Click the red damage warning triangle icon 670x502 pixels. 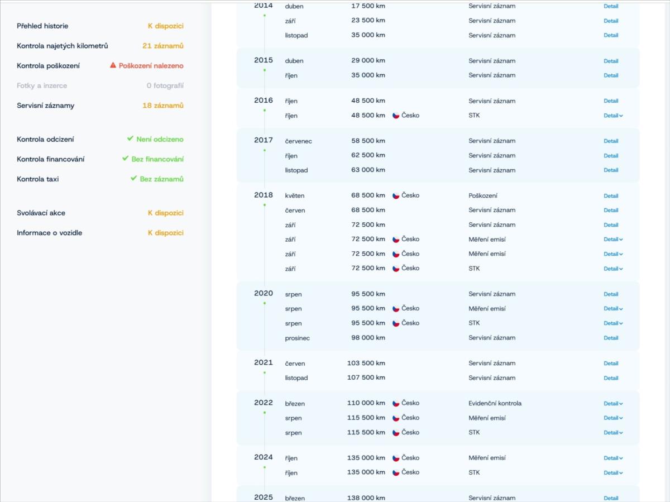[x=113, y=65]
